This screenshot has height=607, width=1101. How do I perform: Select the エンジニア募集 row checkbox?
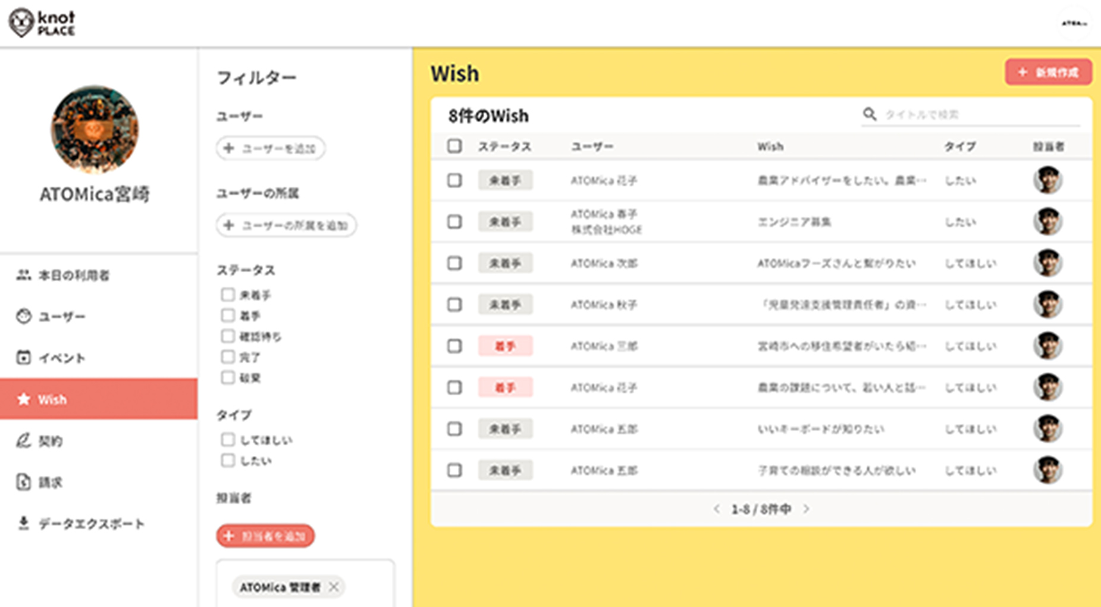(x=454, y=222)
